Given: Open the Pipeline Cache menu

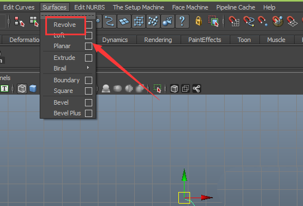Looking at the screenshot, I should pos(235,7).
